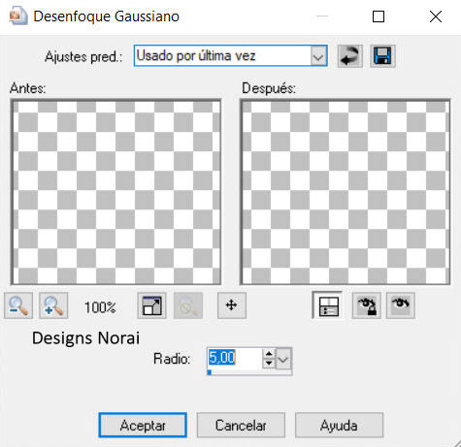Open the Ajustes pred. preset dropdown
Viewport: 461px width, 447px height.
[x=318, y=56]
